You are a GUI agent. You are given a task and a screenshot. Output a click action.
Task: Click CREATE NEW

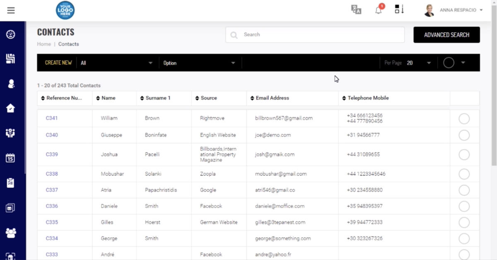click(58, 63)
